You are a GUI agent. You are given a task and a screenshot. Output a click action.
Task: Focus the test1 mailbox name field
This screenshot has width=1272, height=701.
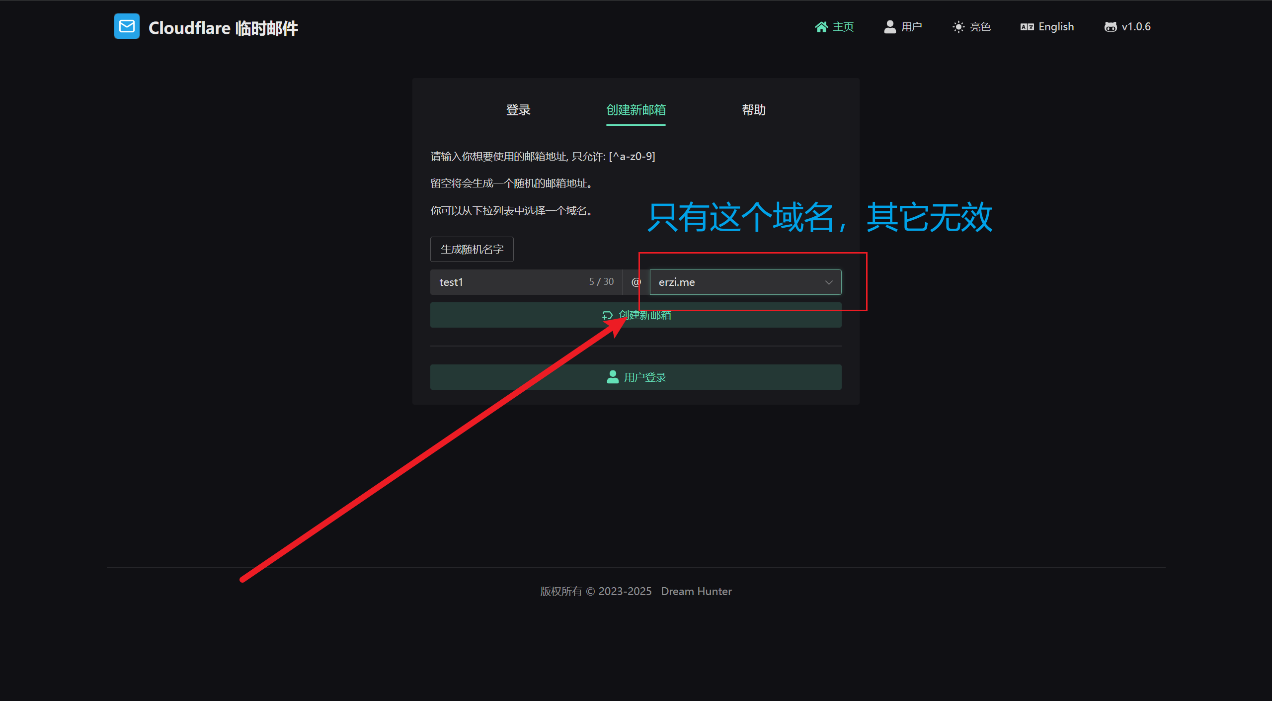click(x=507, y=282)
